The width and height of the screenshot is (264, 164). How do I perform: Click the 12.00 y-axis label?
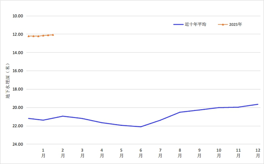click(18, 34)
